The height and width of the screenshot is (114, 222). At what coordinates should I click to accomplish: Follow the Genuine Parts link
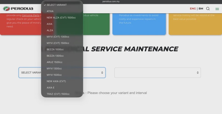[31, 15]
